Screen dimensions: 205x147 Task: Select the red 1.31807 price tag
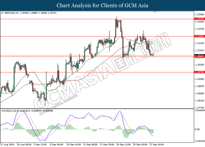tap(200, 36)
